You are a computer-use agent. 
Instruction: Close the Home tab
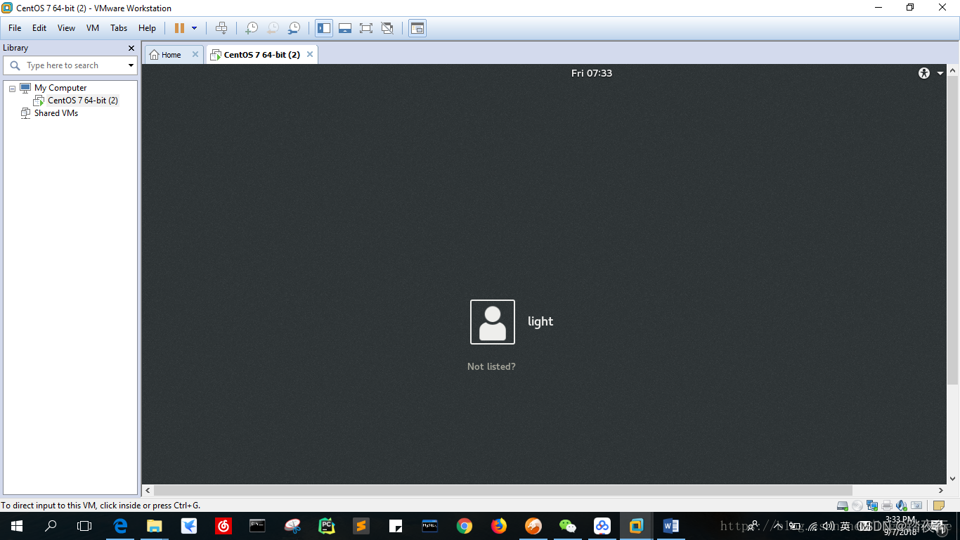(195, 54)
